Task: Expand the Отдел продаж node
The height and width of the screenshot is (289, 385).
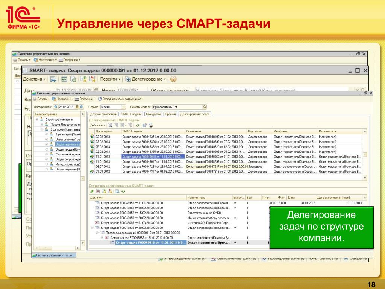Action: [47, 149]
